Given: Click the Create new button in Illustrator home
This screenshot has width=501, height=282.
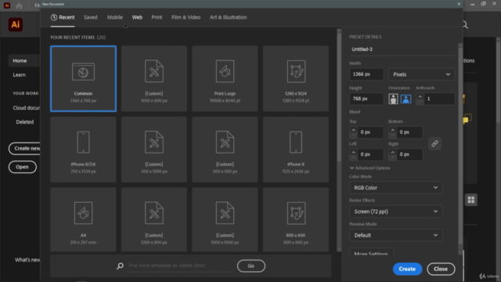Looking at the screenshot, I should [x=25, y=148].
